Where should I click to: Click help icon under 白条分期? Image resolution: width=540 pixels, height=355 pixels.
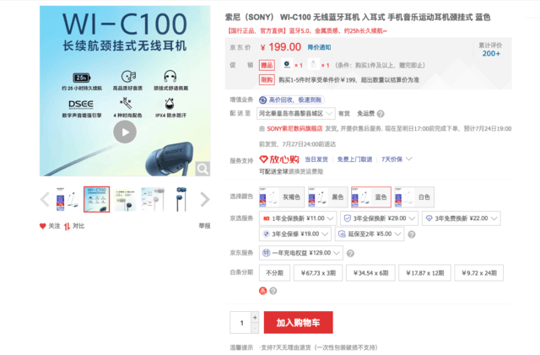[273, 291]
